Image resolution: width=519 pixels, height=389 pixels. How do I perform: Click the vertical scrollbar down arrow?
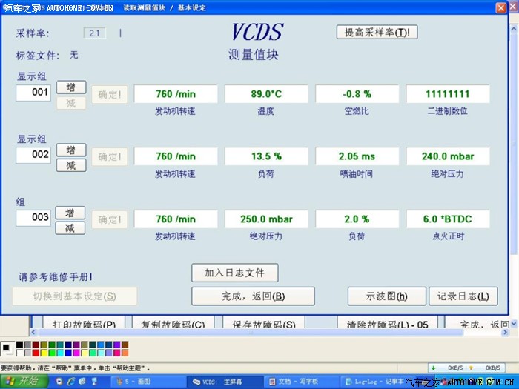click(x=515, y=324)
